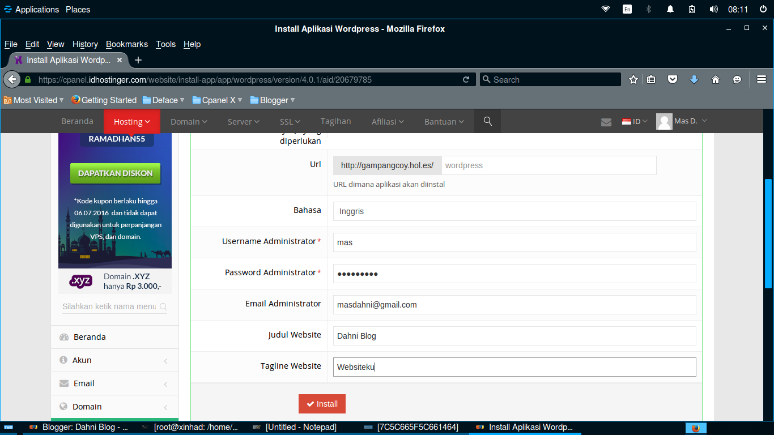Click the reload page icon in URL bar

(x=466, y=80)
